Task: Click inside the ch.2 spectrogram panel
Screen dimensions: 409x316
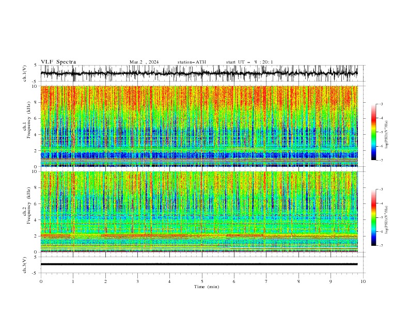Action: (199, 212)
